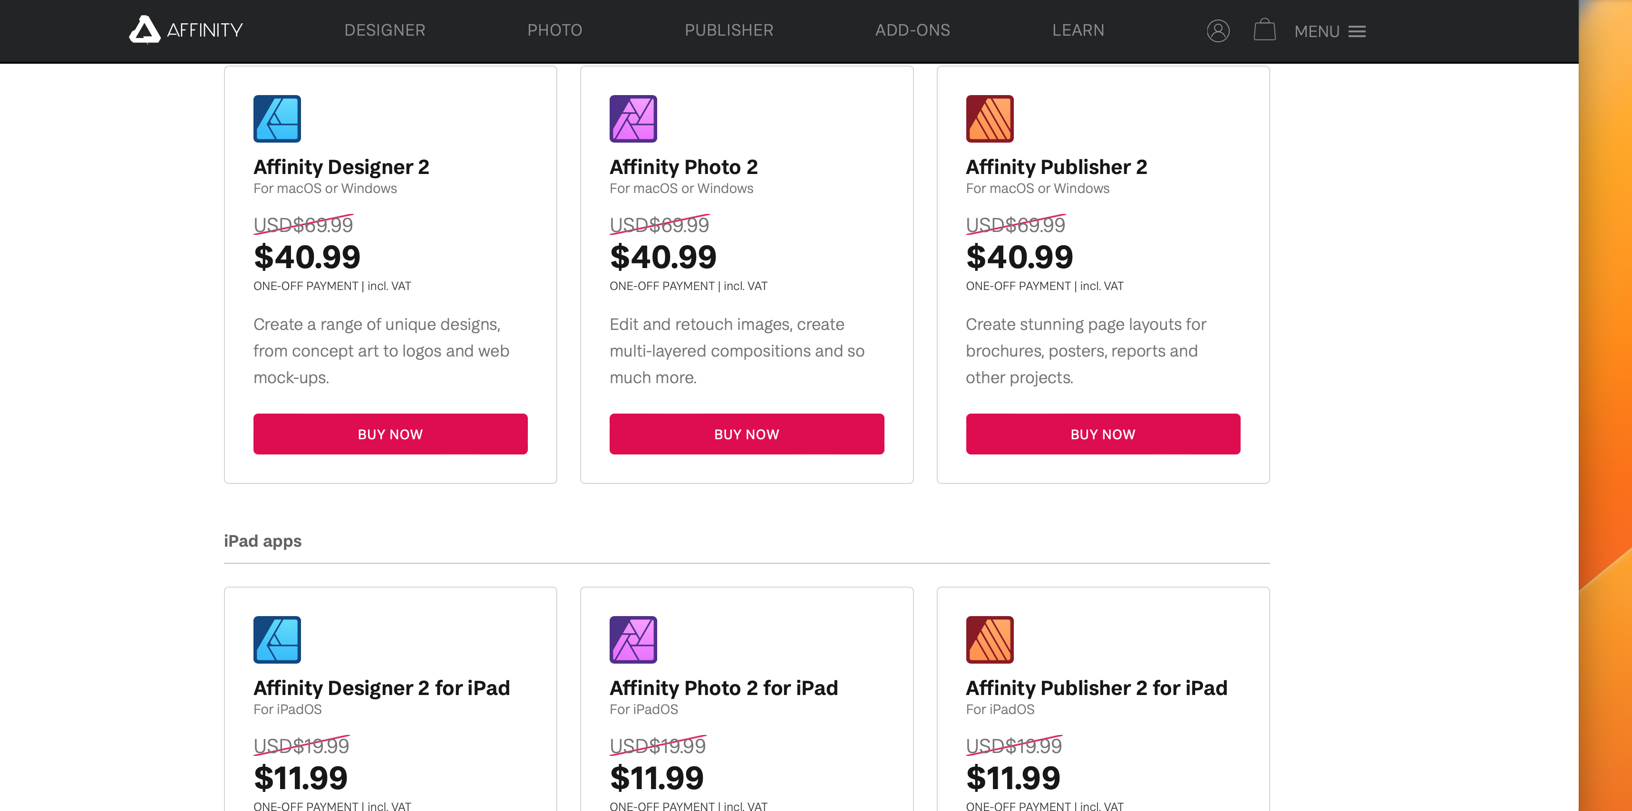The width and height of the screenshot is (1632, 811).
Task: Click the Affinity Photo 2 for iPad title
Action: coord(723,687)
